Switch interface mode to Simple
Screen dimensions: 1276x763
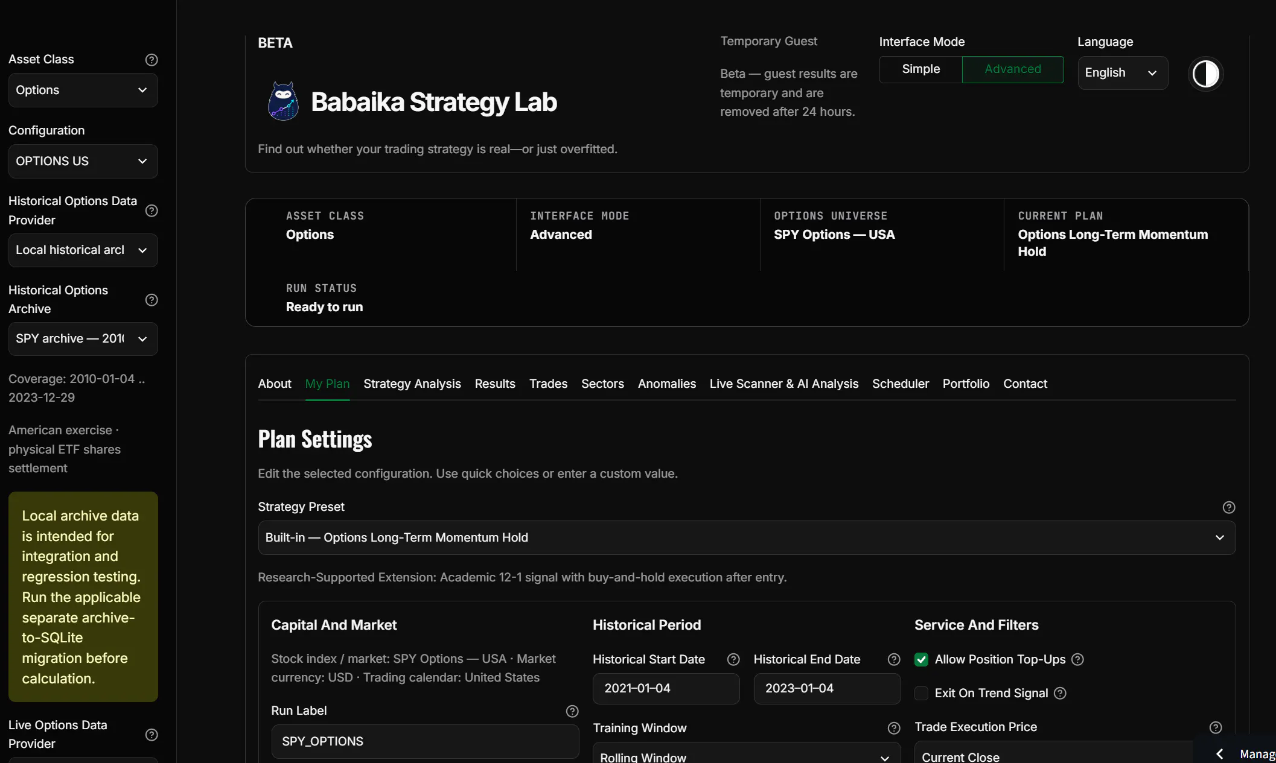(920, 69)
